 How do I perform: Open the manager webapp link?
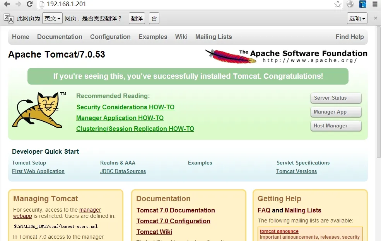(x=90, y=210)
